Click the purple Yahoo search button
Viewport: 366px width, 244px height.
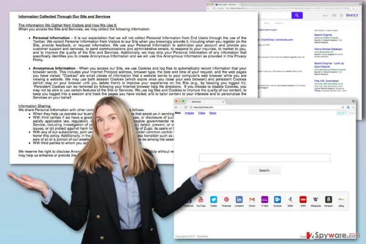pos(297,15)
